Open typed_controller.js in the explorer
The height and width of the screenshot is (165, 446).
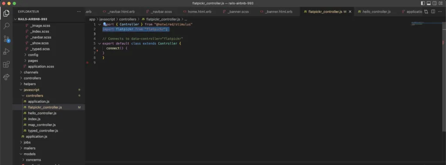click(43, 131)
